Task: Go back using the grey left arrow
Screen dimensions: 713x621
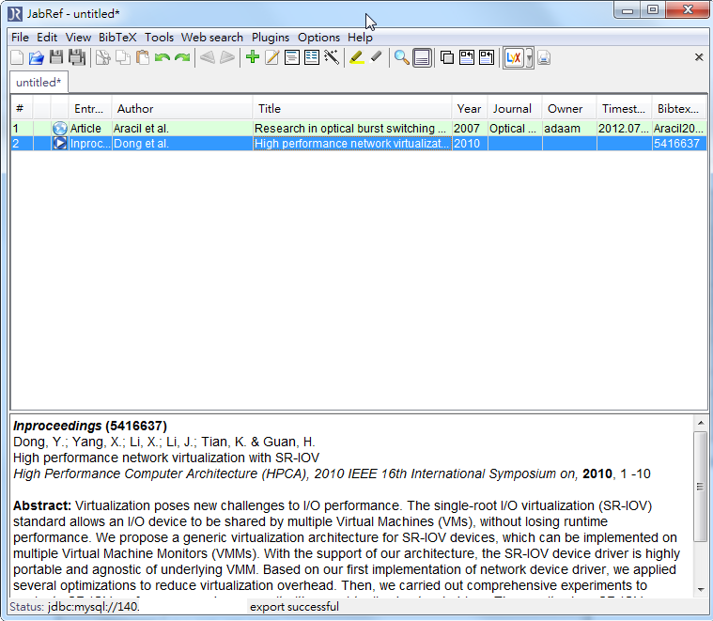Action: pos(208,57)
